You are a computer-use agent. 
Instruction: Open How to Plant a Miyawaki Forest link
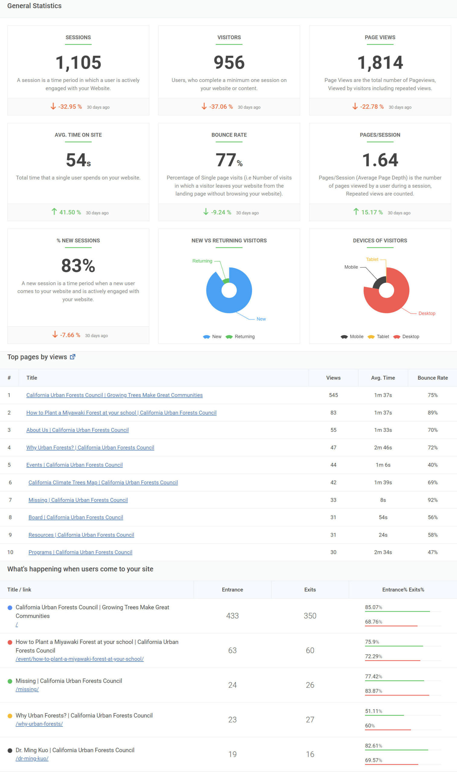[121, 413]
